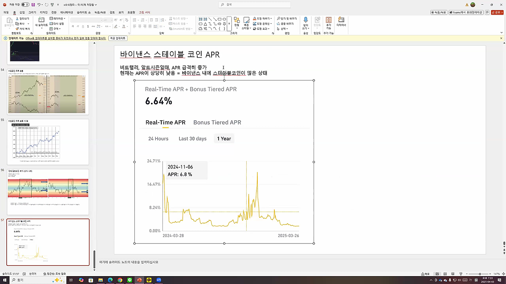Screen dimensions: 506x284
Task: Start slide show from status bar icon
Action: [x=461, y=274]
